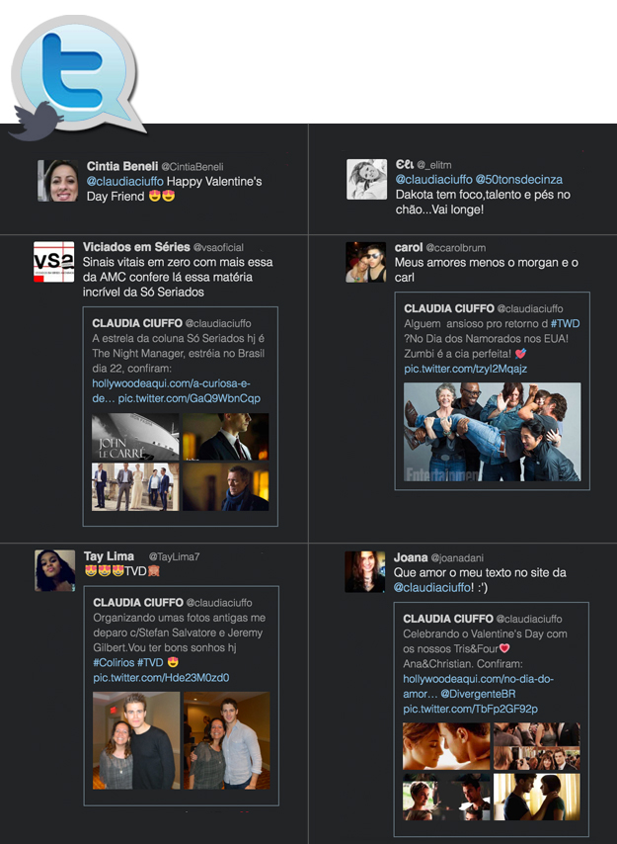Open the pic.twitter.com/TbFp2GF92p link
The width and height of the screenshot is (617, 844).
pos(470,710)
